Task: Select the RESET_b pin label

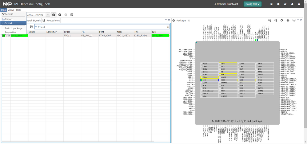Action: coord(284,112)
